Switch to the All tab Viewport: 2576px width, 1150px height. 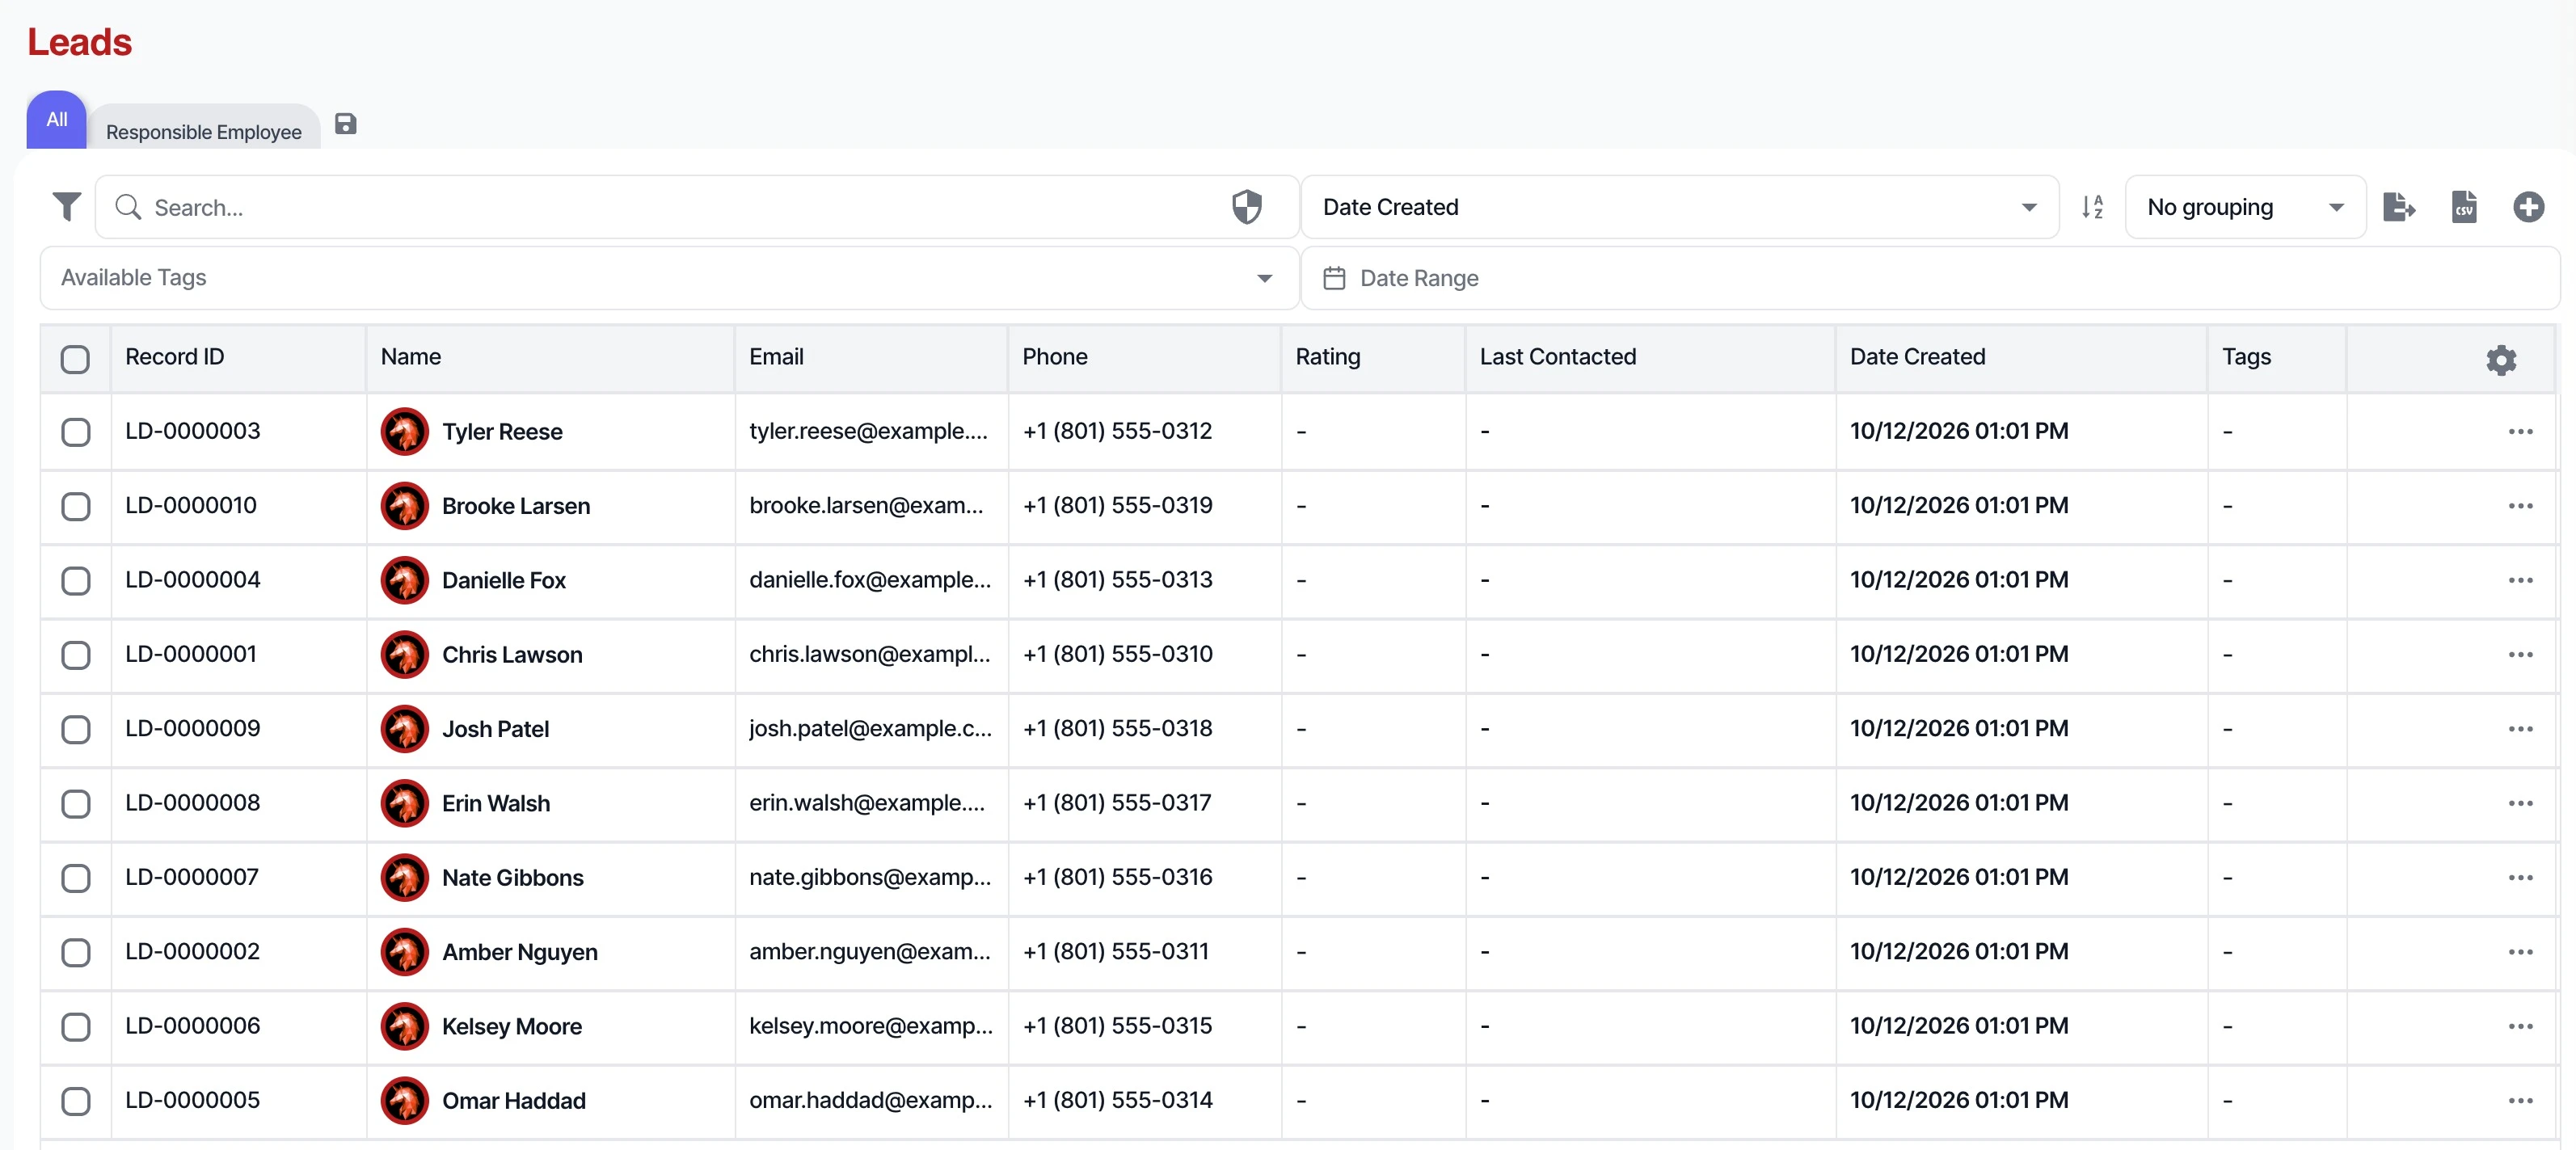(x=57, y=120)
